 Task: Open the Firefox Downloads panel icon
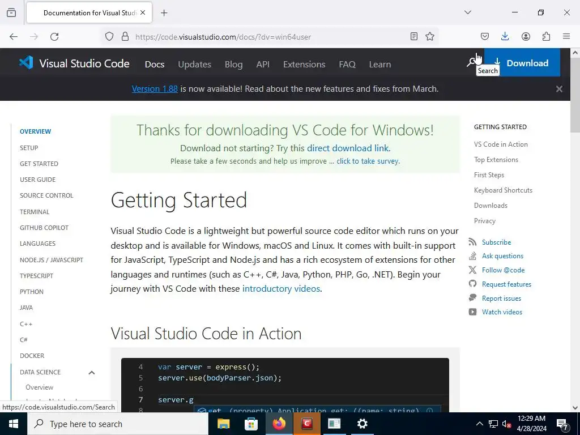pos(505,36)
